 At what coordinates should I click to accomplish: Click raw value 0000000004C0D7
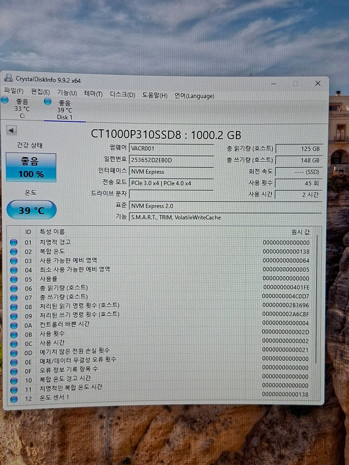pos(286,296)
